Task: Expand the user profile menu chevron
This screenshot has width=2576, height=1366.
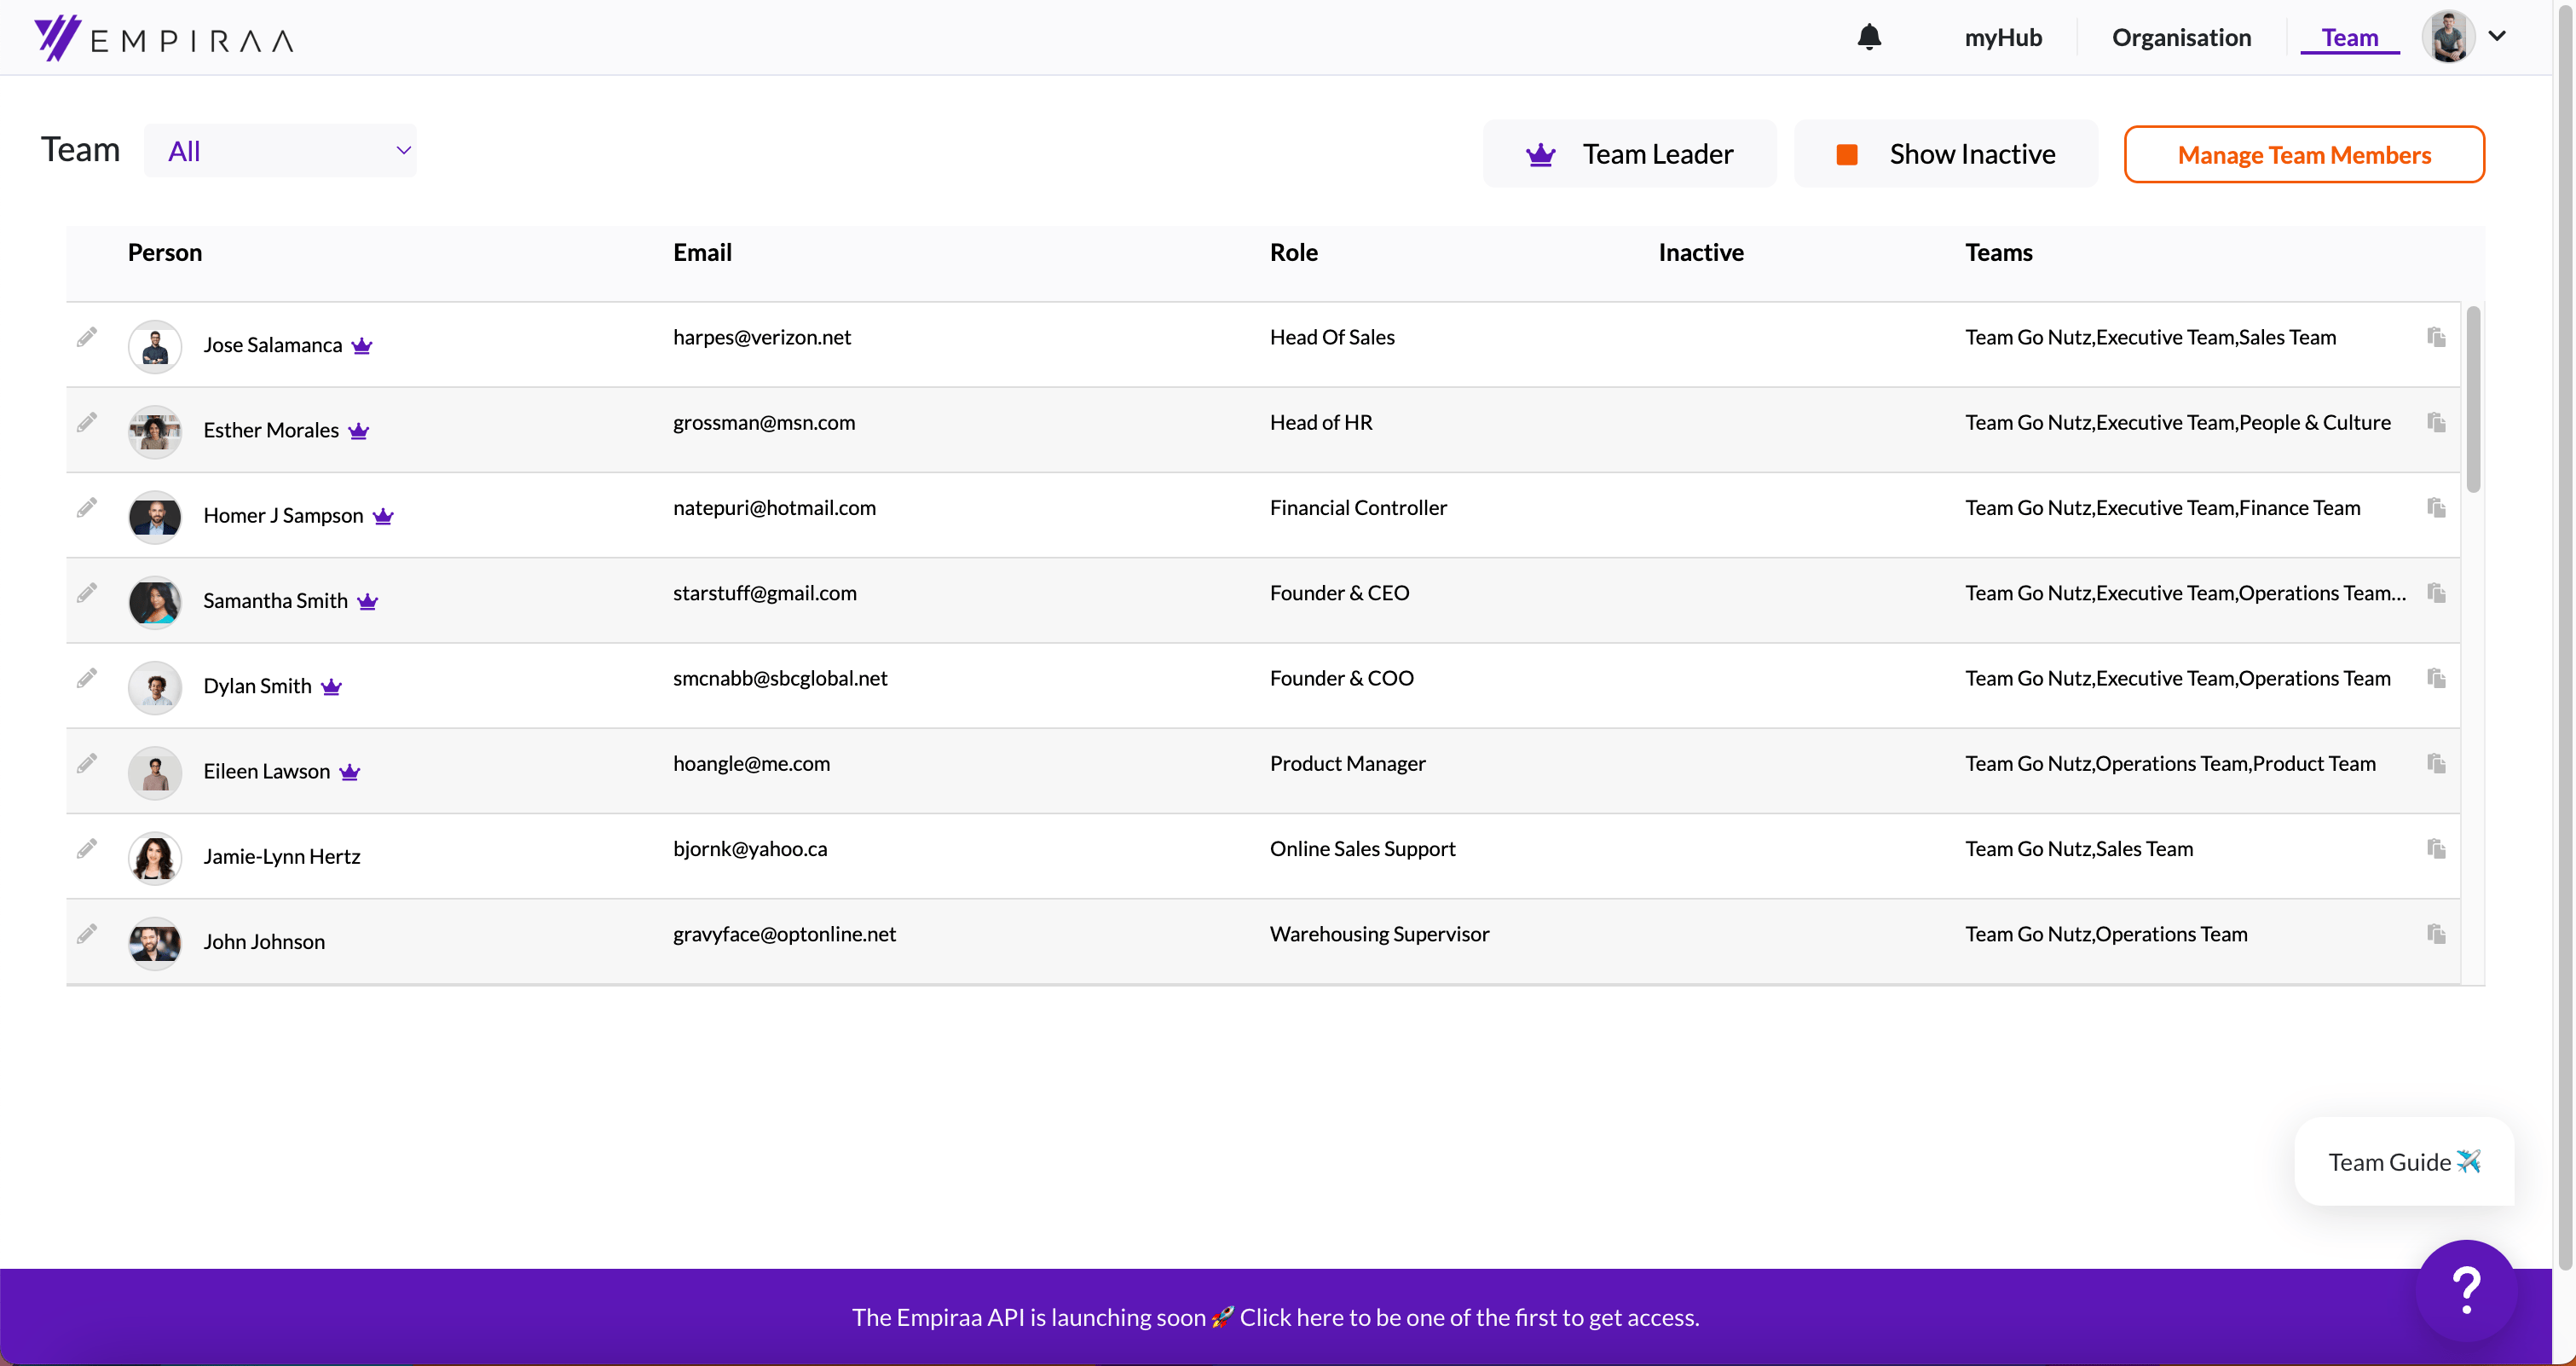Action: 2497,37
